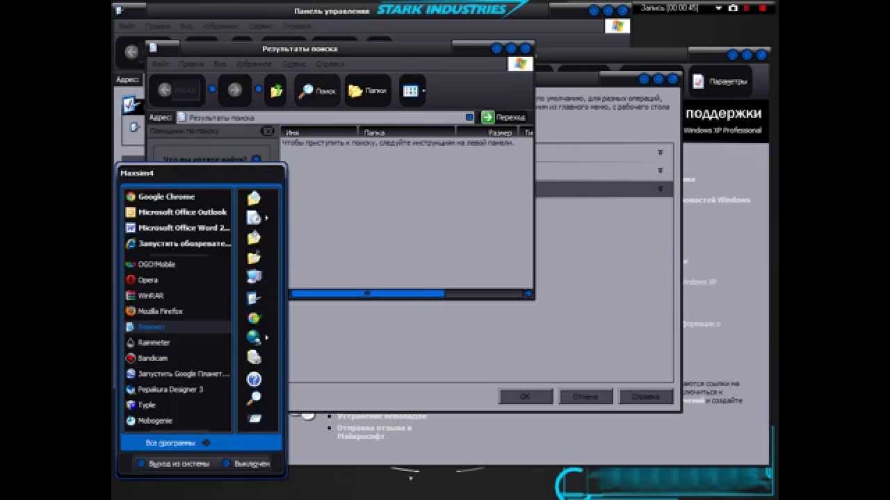
Task: Toggle the Поиск search pane button
Action: 317,91
